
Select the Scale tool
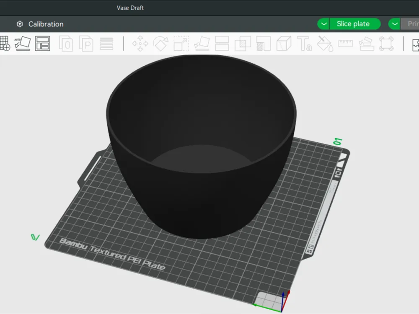tap(181, 44)
